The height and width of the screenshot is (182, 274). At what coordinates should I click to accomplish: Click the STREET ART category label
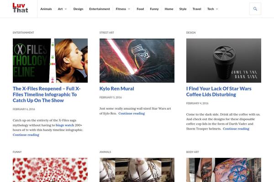coord(106,33)
